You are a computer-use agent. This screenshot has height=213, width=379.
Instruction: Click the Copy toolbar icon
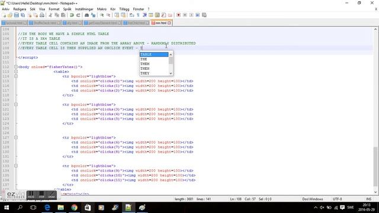pyautogui.click(x=57, y=15)
